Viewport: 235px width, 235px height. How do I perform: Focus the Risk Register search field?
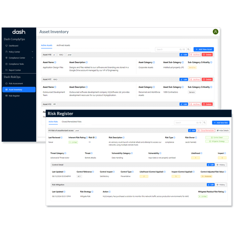[x=188, y=123]
